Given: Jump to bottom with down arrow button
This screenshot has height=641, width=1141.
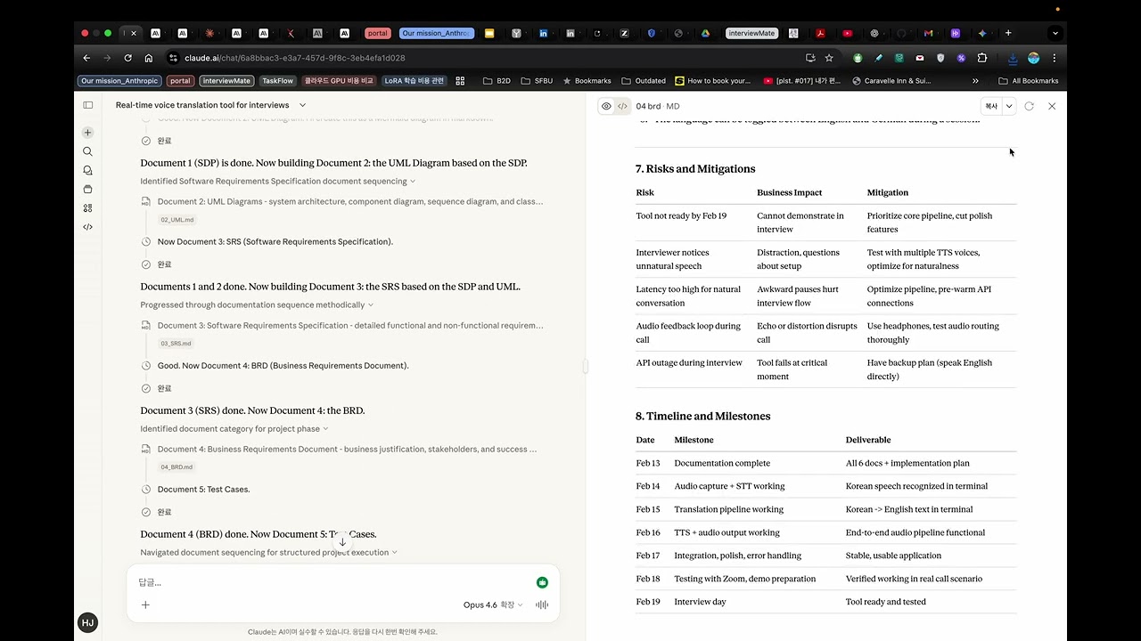Looking at the screenshot, I should (342, 541).
